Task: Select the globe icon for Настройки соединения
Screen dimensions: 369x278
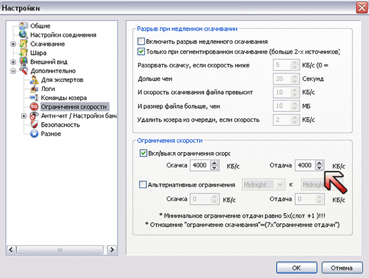Action: pyautogui.click(x=23, y=34)
